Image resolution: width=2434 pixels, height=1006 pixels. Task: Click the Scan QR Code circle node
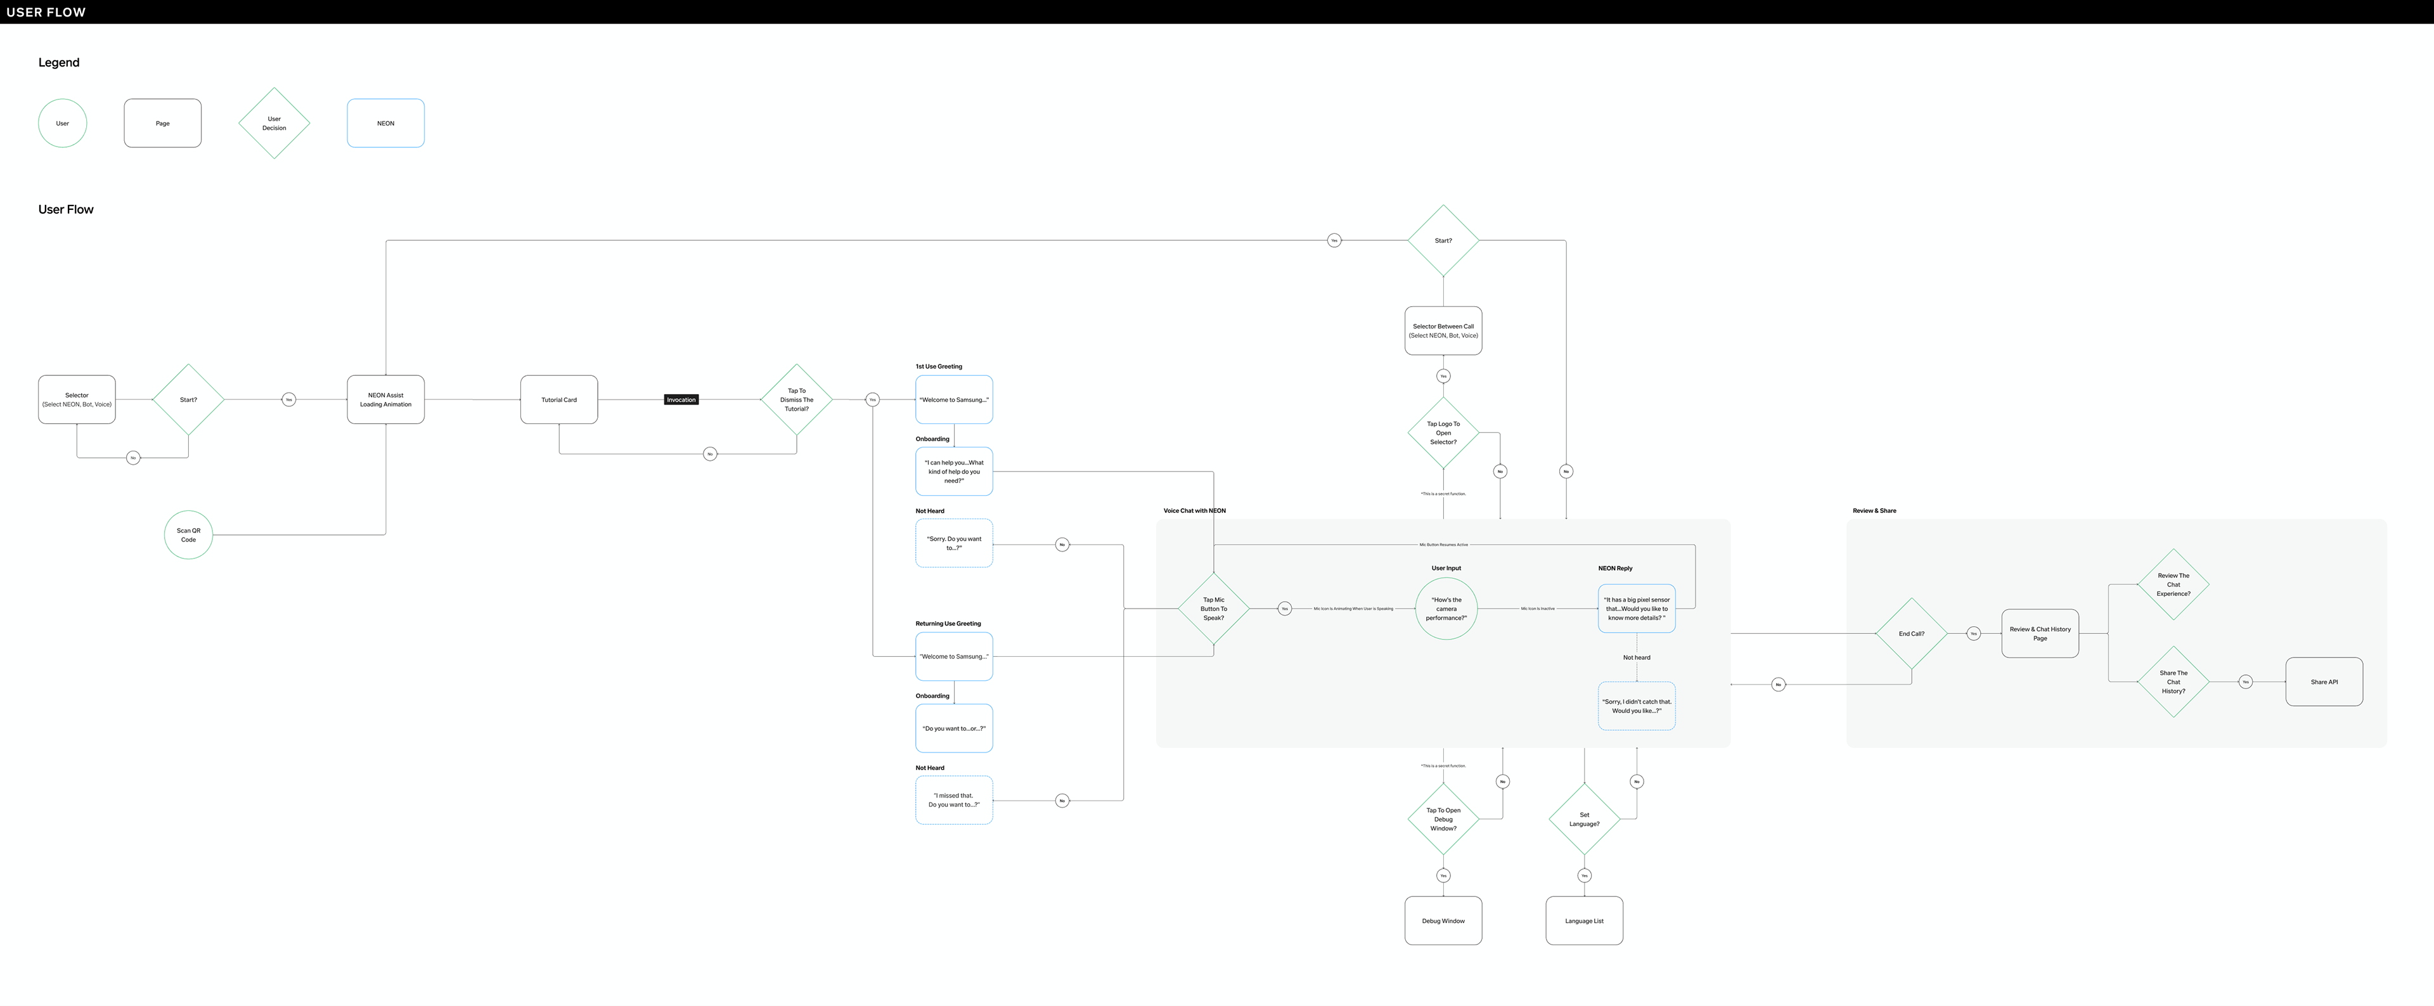coord(188,534)
